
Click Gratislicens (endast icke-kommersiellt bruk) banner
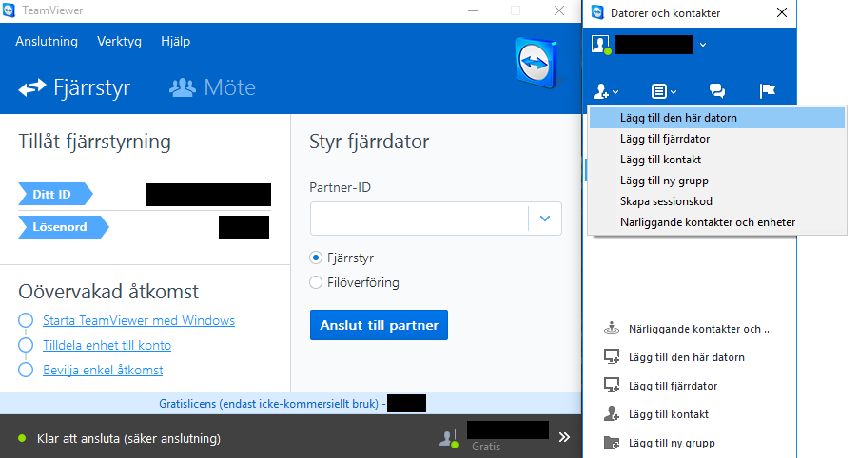tap(272, 404)
